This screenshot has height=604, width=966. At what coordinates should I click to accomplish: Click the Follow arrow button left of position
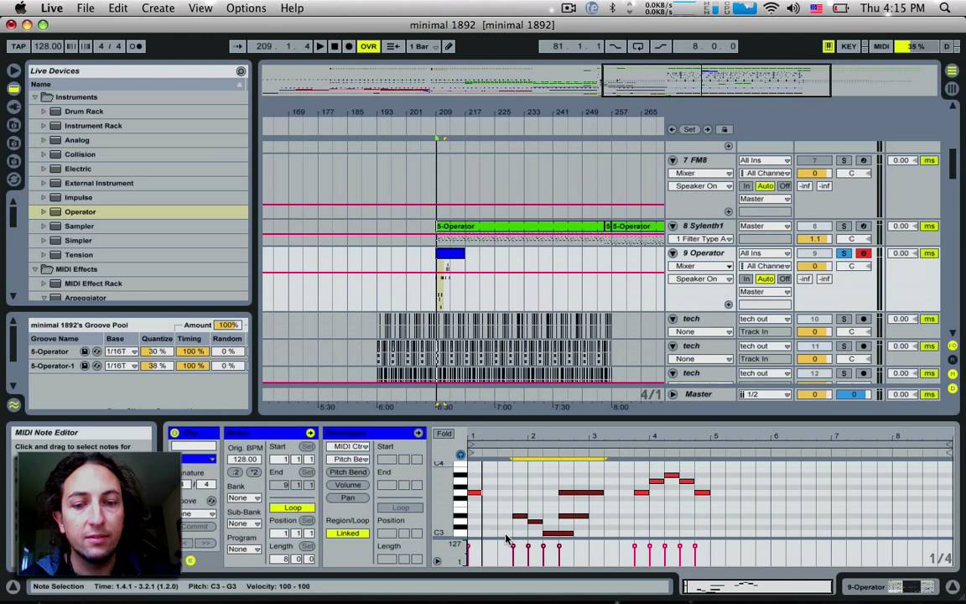238,46
